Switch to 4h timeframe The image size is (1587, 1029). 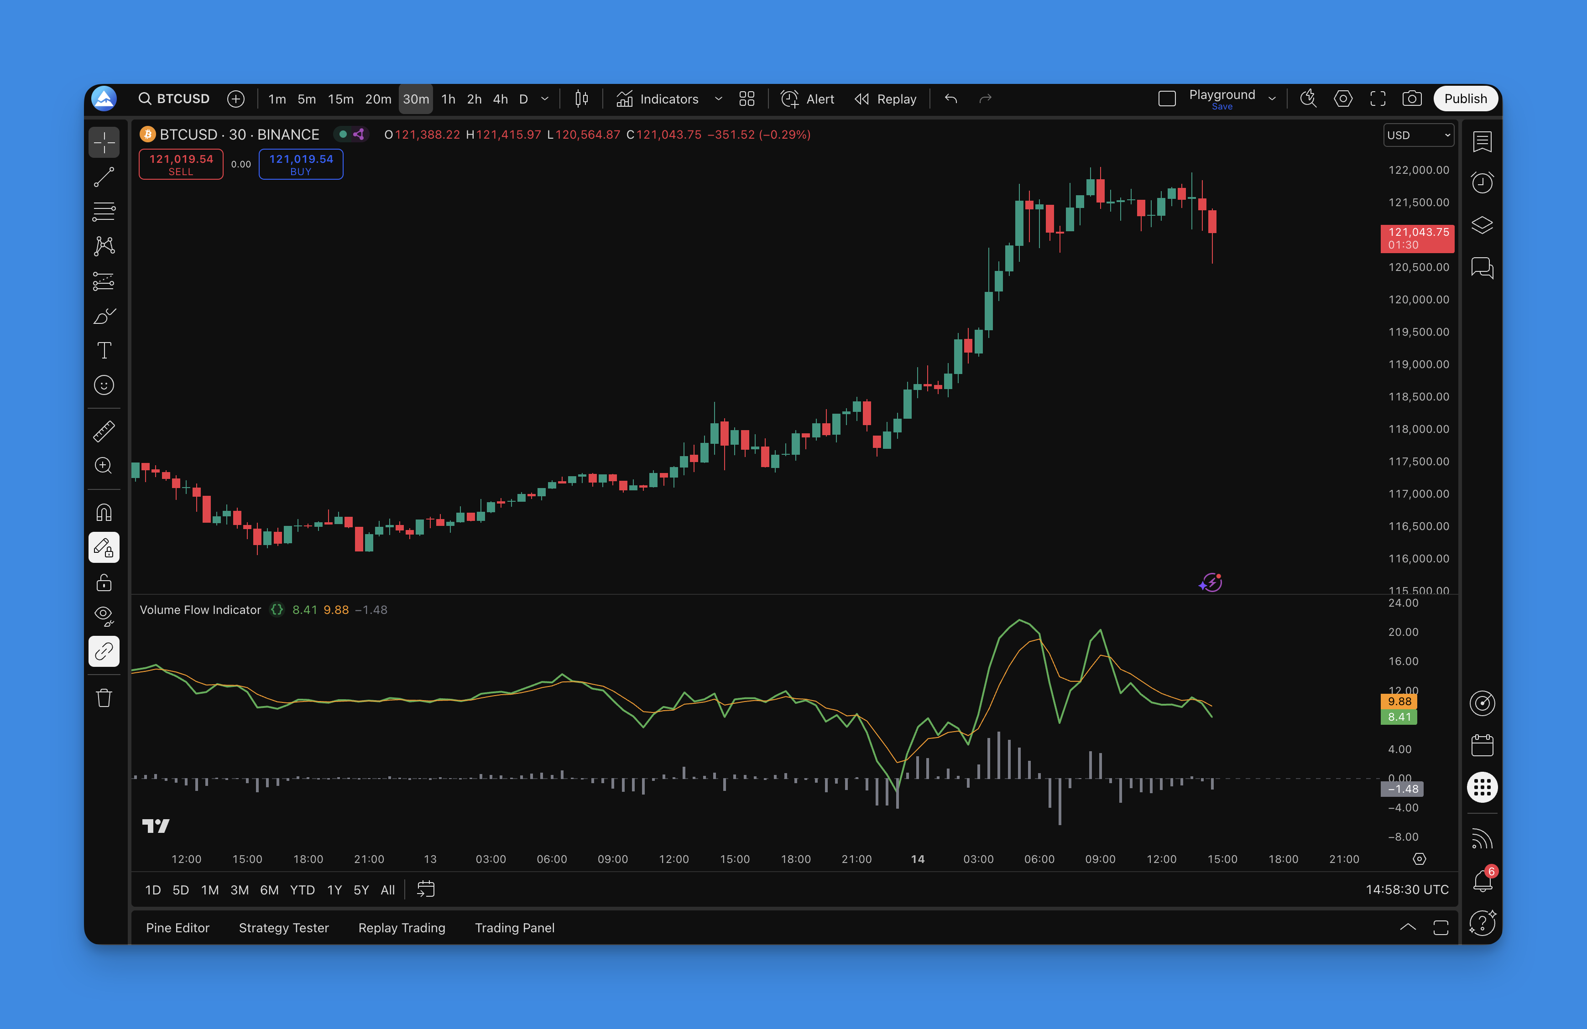500,99
